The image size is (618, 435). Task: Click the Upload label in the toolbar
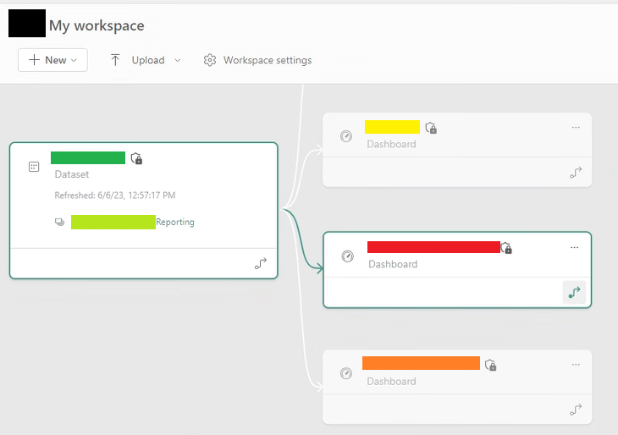tap(148, 60)
